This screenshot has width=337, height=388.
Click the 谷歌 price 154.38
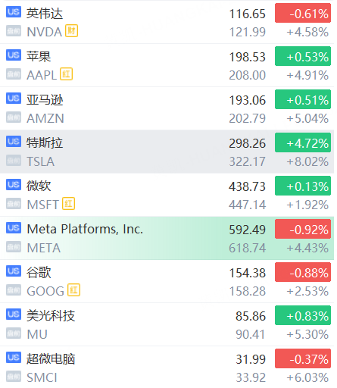(x=248, y=273)
